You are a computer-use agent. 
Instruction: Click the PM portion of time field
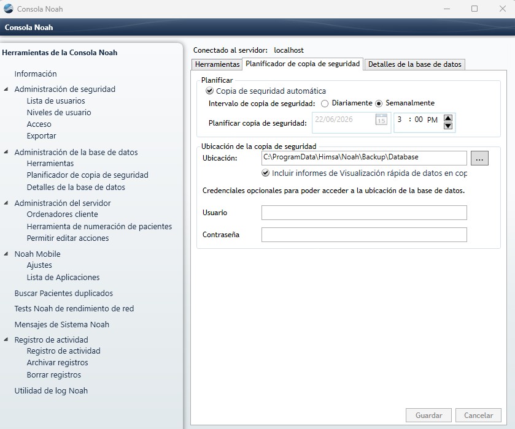432,120
